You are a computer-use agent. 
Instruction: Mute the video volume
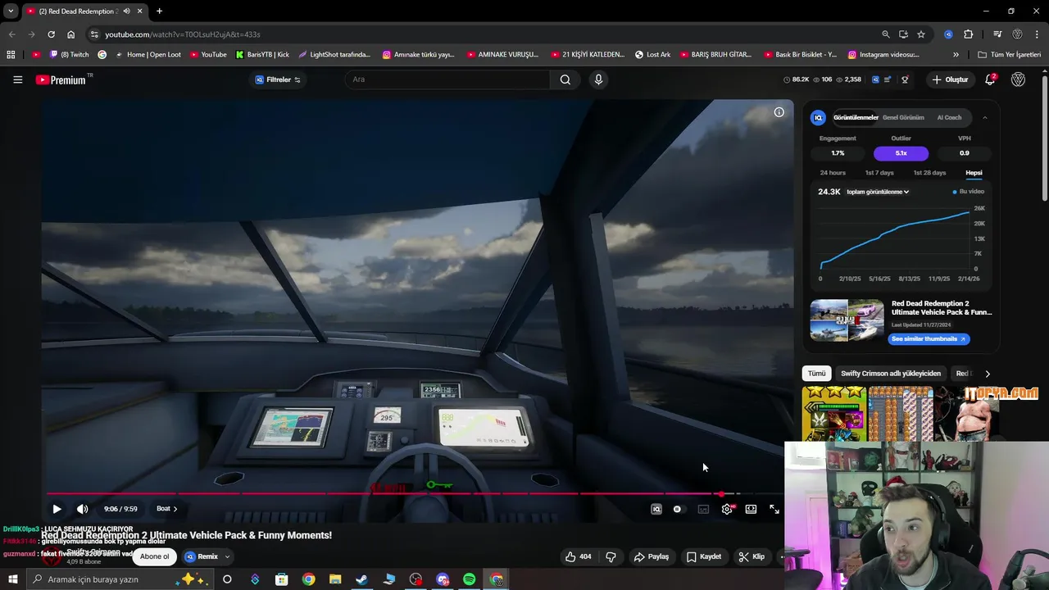coord(82,509)
